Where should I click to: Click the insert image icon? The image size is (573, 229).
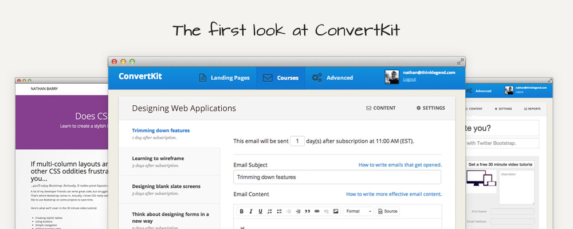point(336,211)
